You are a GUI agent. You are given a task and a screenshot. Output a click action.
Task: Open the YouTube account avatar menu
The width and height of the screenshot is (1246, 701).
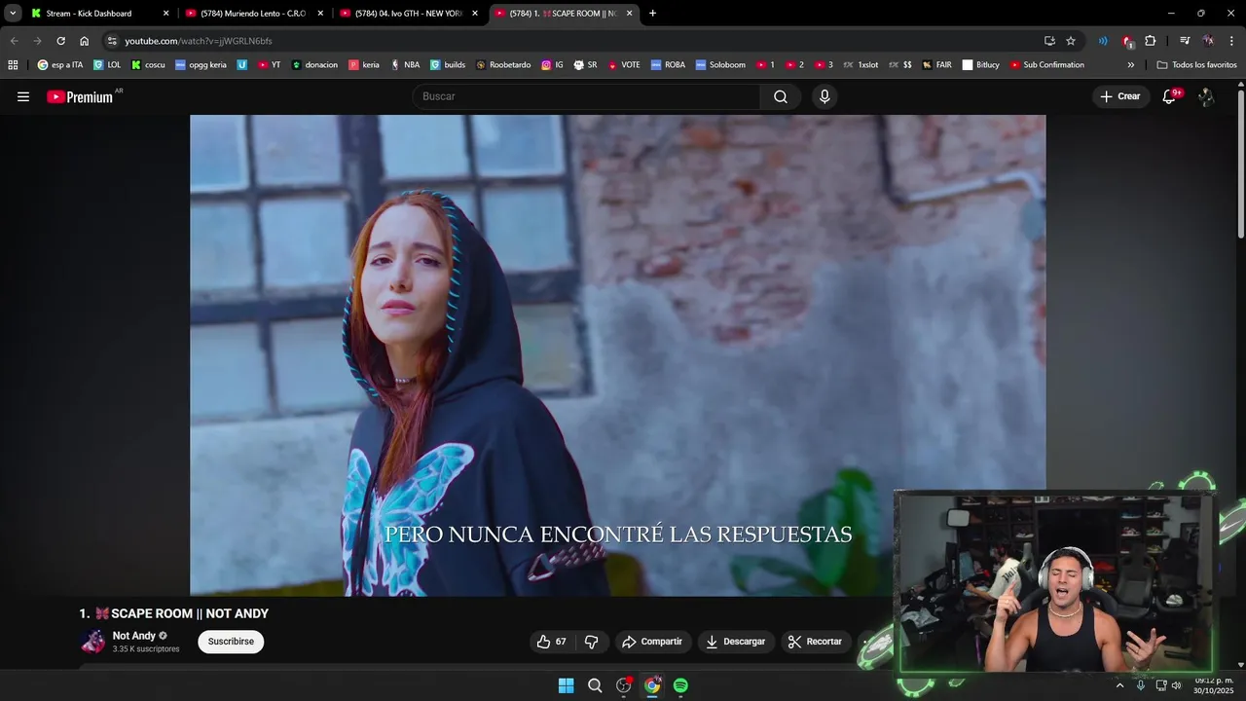tap(1206, 96)
